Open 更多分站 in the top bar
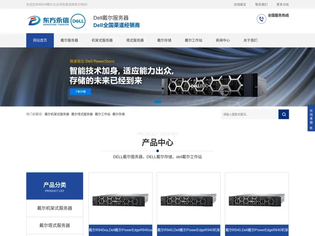 pos(283,4)
